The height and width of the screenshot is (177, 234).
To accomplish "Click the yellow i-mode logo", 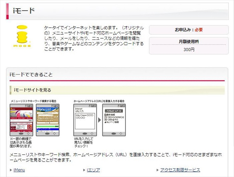I will (x=22, y=36).
